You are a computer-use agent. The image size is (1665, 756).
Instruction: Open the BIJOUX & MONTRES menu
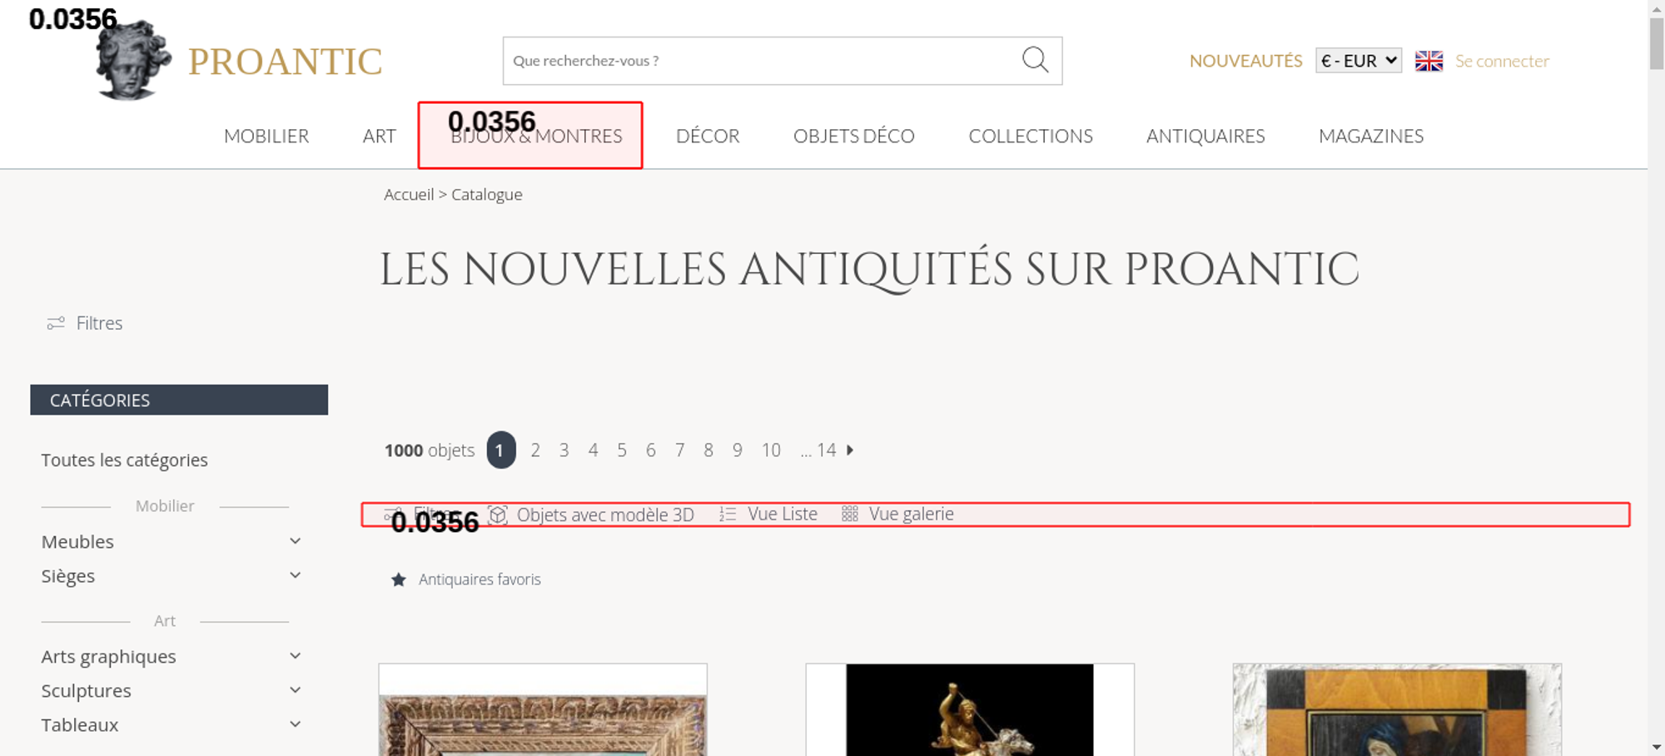[x=536, y=137]
